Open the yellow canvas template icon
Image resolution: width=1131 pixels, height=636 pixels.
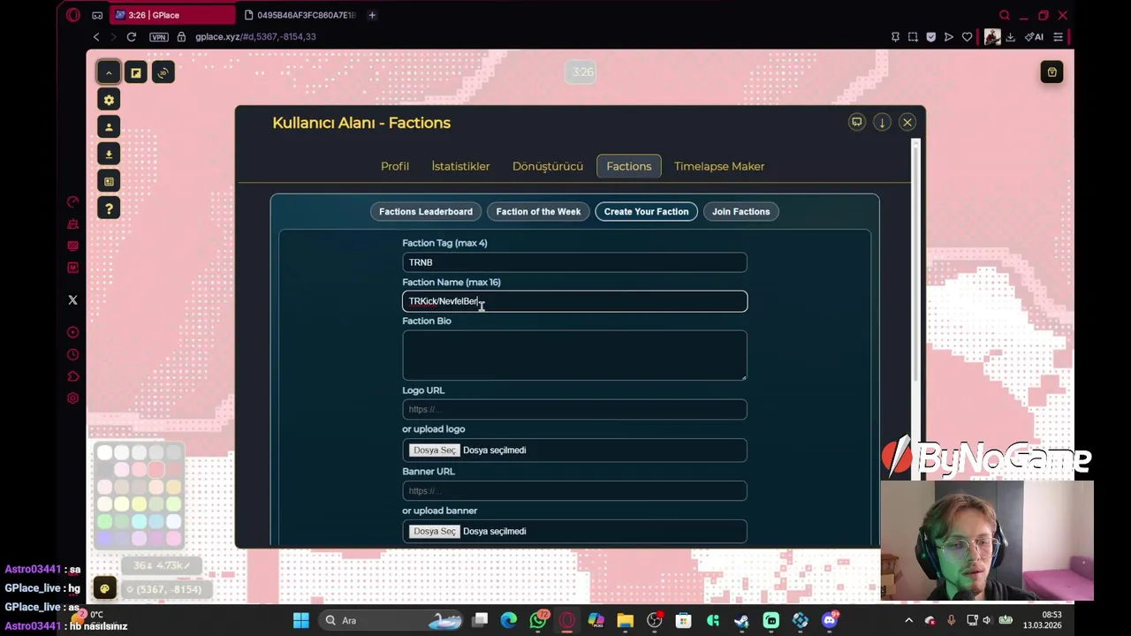tap(136, 72)
